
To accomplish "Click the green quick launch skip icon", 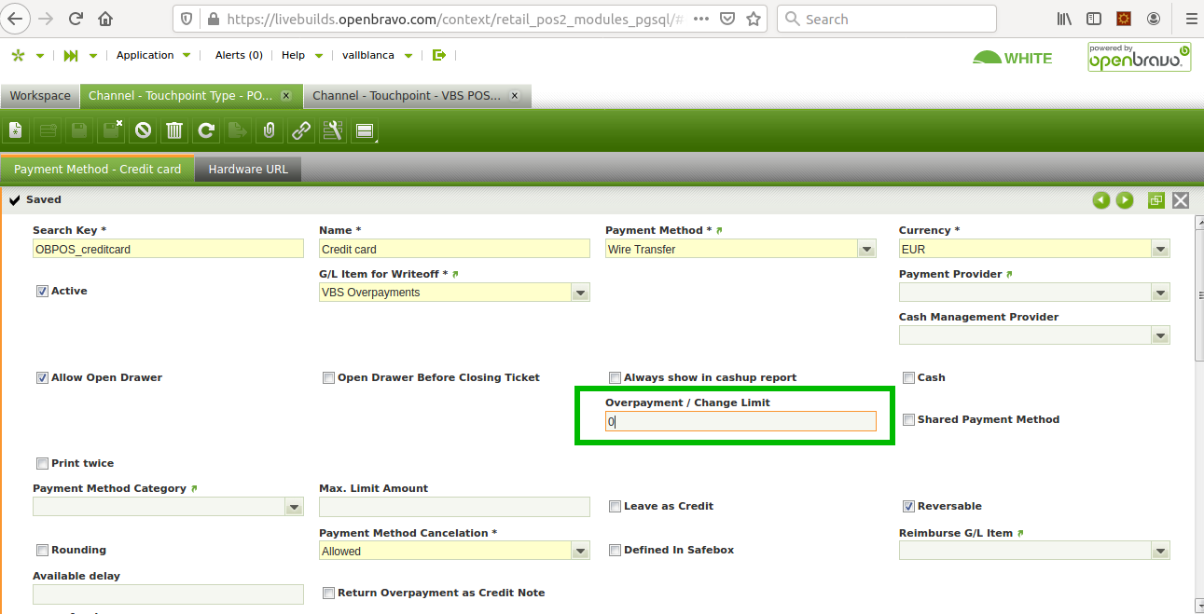I will (71, 56).
